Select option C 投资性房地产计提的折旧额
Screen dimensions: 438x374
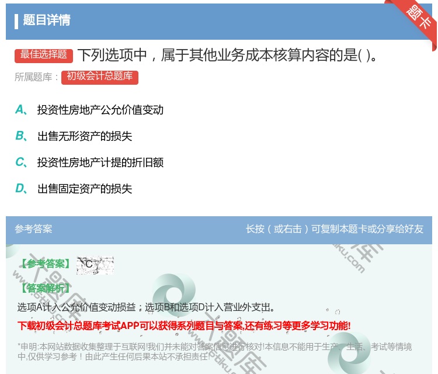coord(89,162)
